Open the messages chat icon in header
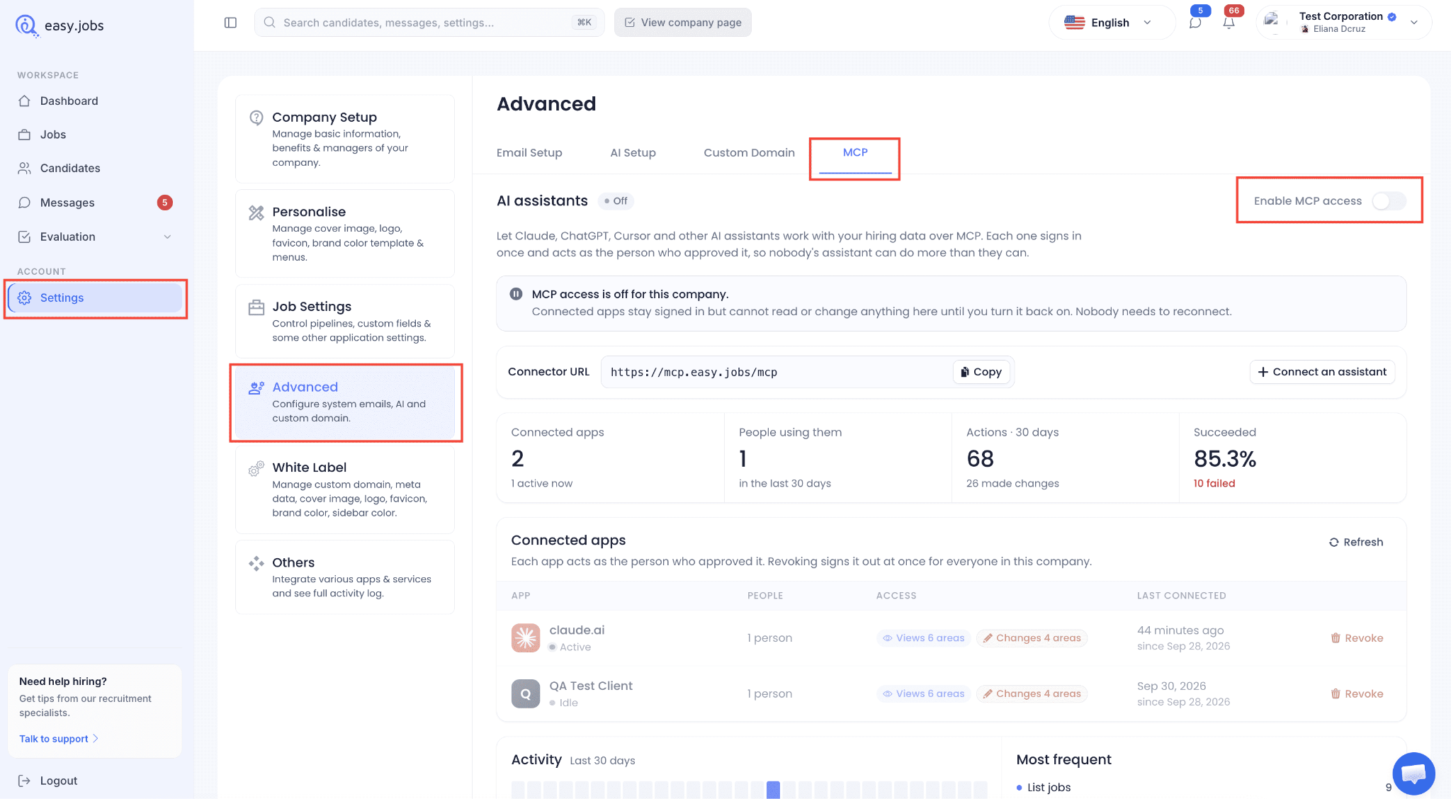Viewport: 1451px width, 799px height. pos(1195,23)
